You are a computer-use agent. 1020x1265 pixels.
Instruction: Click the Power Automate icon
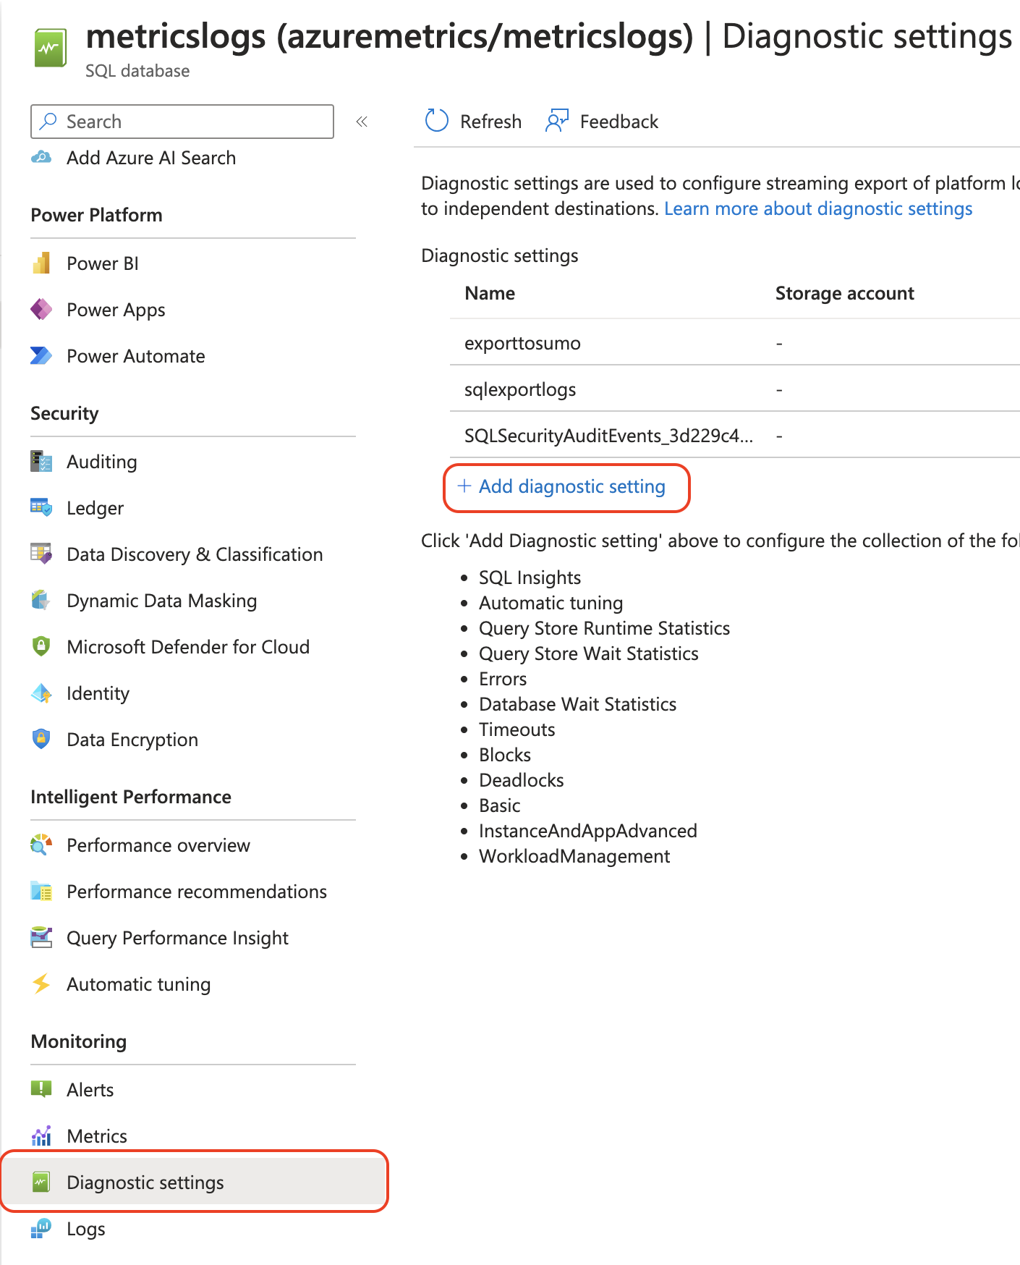point(41,356)
